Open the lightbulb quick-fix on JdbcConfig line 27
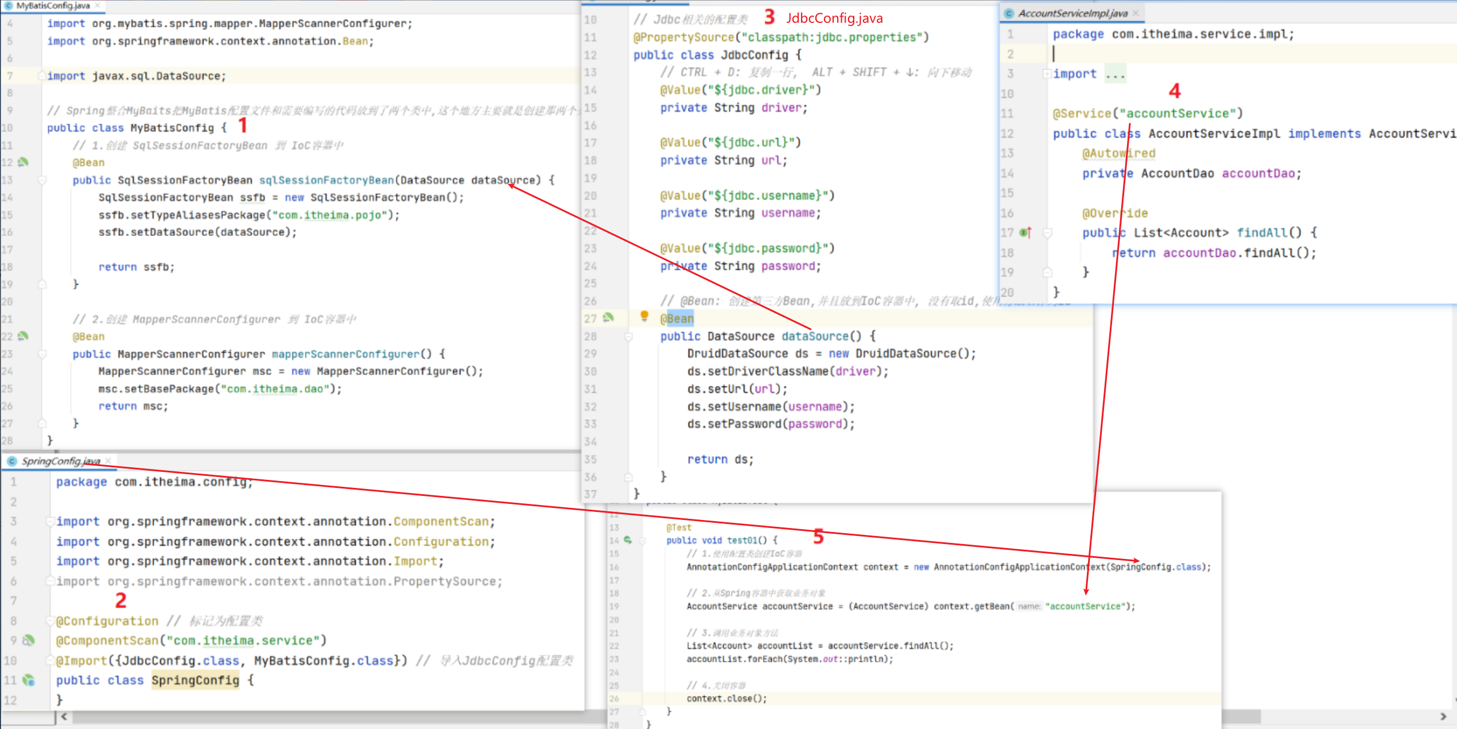 pos(644,316)
